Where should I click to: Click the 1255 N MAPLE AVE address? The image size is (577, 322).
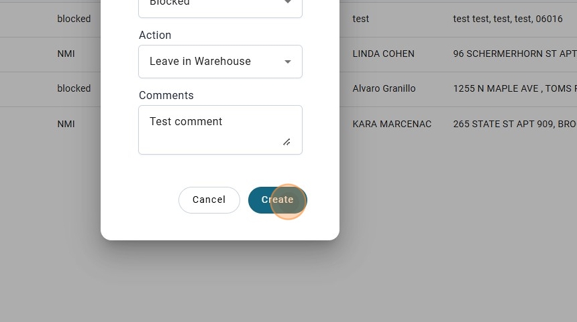pos(514,88)
